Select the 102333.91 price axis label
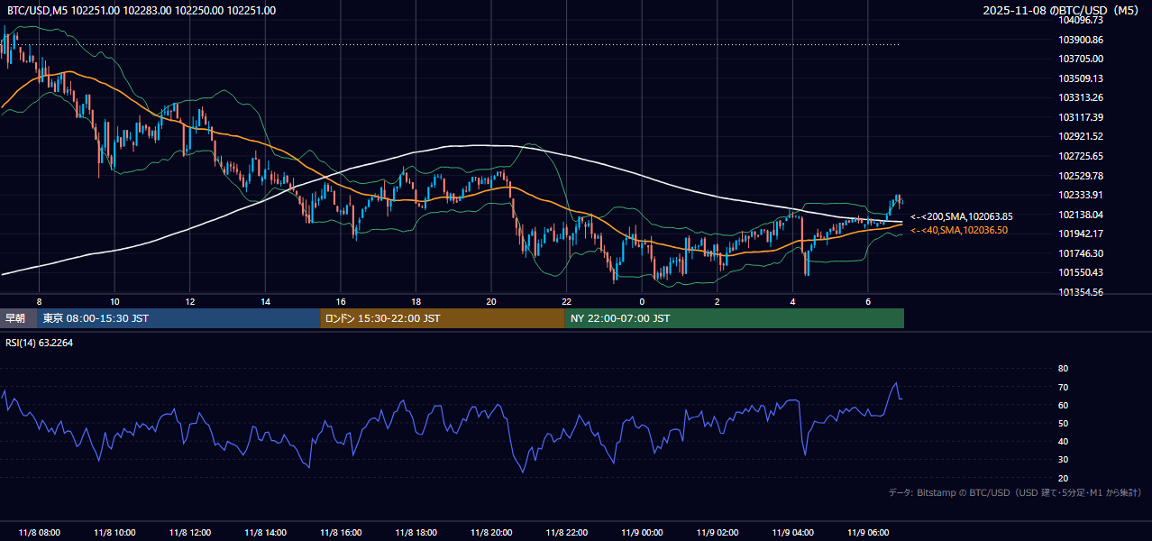1152x541 pixels. pos(1081,195)
